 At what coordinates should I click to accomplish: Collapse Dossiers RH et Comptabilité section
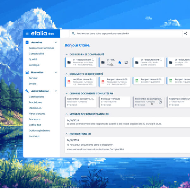[x=66, y=54]
